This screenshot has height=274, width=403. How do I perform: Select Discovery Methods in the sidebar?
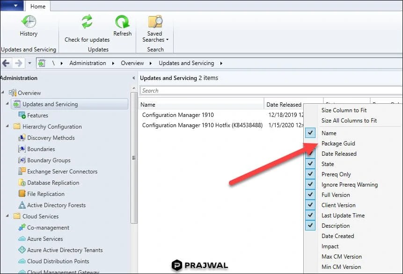tap(51, 137)
